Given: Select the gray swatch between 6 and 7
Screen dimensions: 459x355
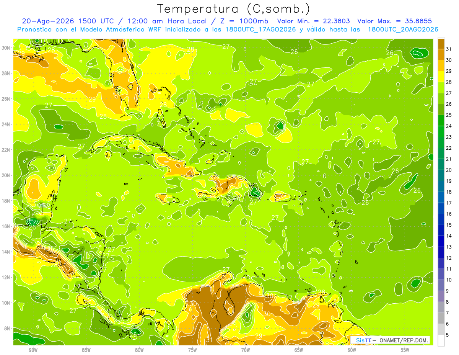Looking at the screenshot, I should (x=441, y=318).
